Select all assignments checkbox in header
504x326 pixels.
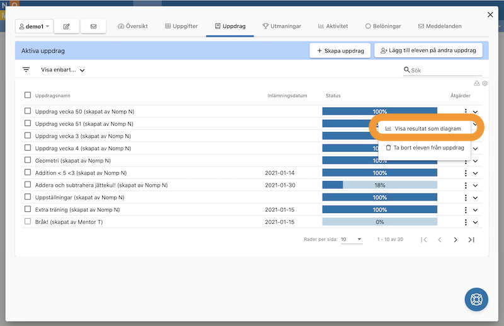pyautogui.click(x=28, y=95)
